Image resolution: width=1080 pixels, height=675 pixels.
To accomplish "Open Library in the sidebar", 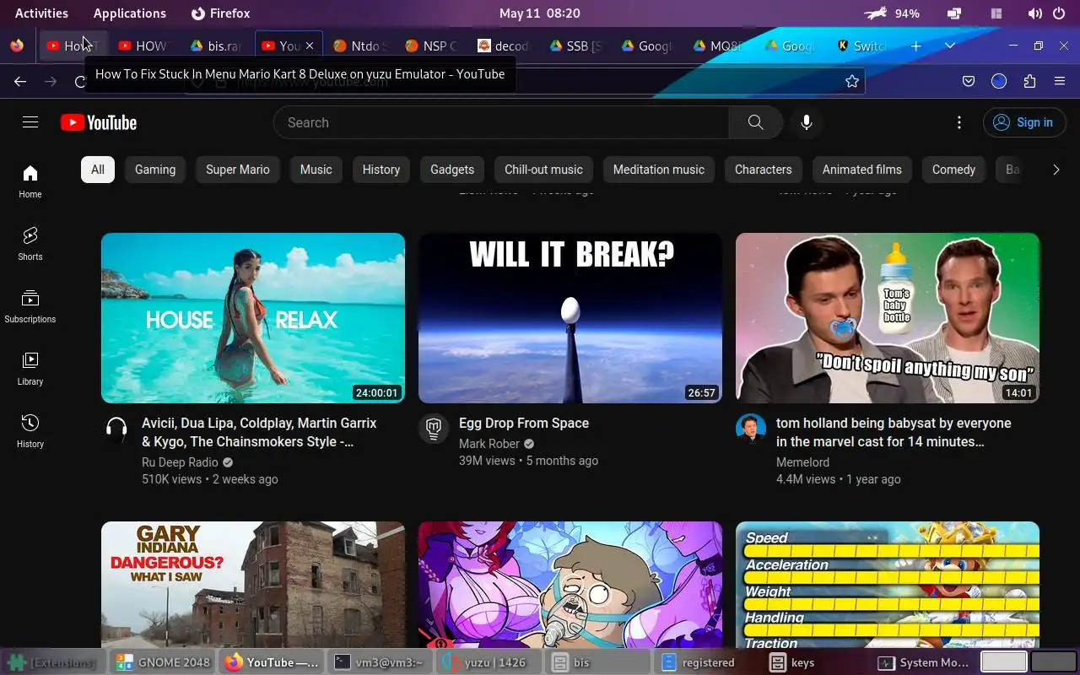I will 30,369.
